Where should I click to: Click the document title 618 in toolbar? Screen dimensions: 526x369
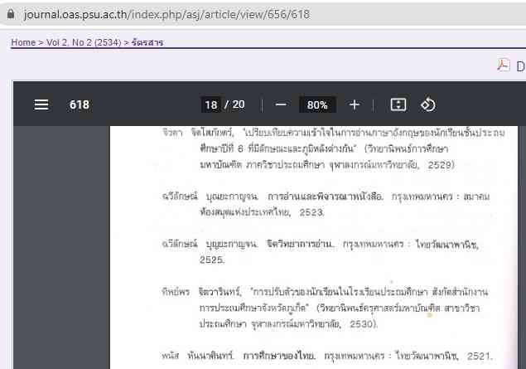80,104
